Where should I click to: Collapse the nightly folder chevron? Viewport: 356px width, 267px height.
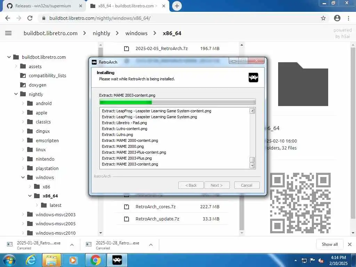click(16, 94)
